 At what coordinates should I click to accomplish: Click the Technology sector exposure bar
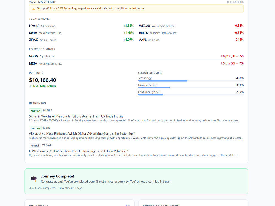[x=191, y=81]
